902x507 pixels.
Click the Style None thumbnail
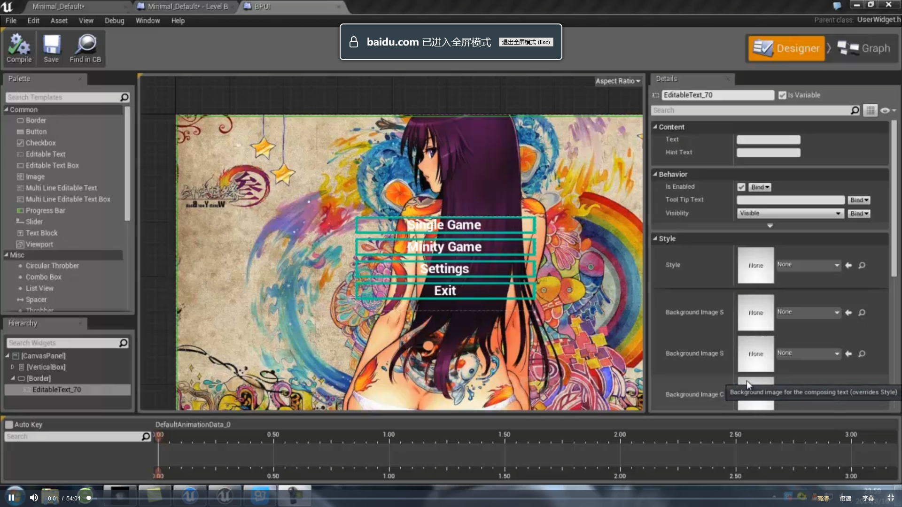[755, 266]
